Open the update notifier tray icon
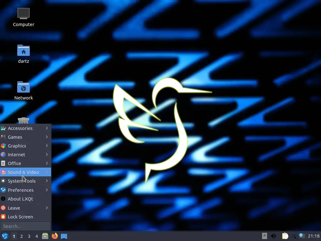This screenshot has height=241, width=321. (302, 236)
